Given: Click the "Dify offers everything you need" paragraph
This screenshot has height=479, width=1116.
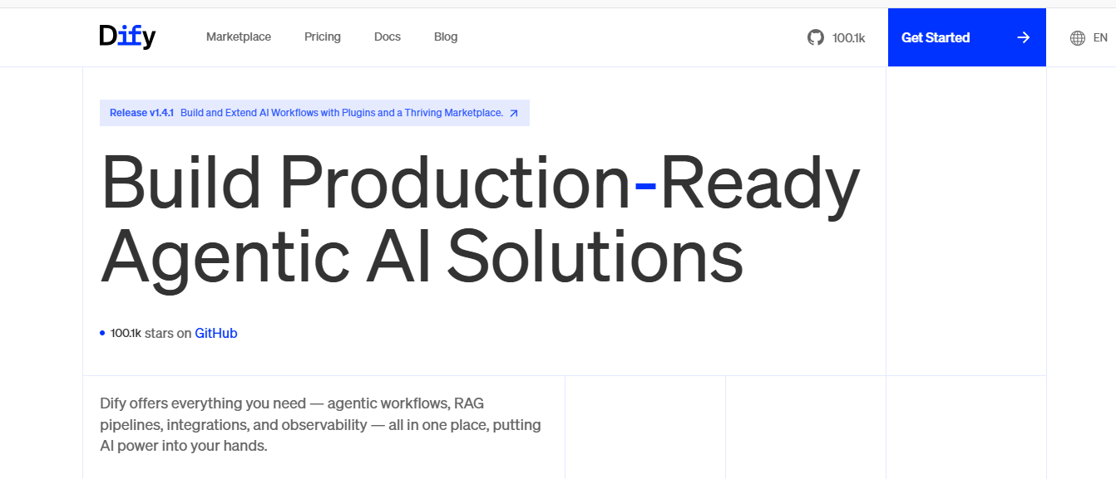Looking at the screenshot, I should click(321, 424).
